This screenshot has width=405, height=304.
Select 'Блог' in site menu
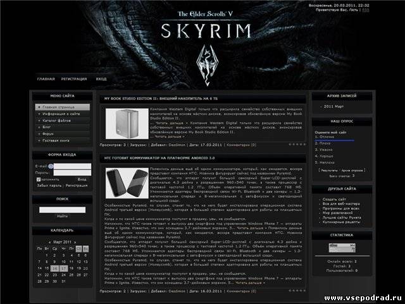click(x=63, y=127)
